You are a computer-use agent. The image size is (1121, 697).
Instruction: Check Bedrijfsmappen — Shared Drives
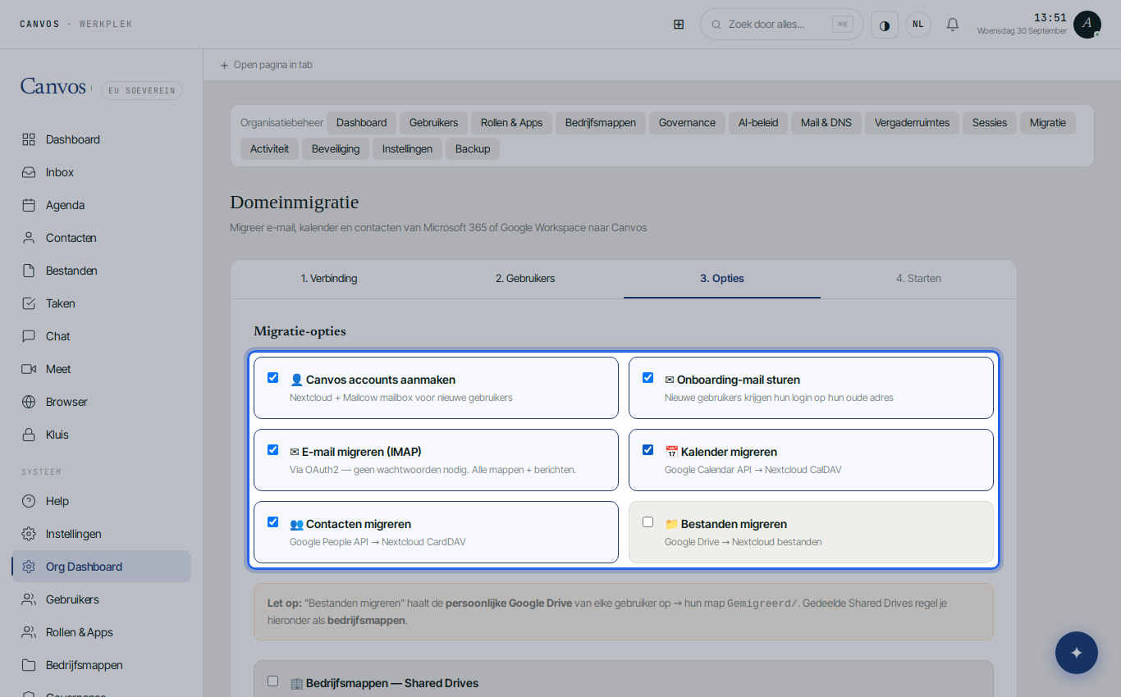click(273, 681)
